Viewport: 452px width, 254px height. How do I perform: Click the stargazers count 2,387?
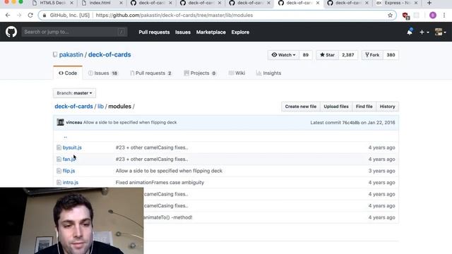pyautogui.click(x=347, y=55)
